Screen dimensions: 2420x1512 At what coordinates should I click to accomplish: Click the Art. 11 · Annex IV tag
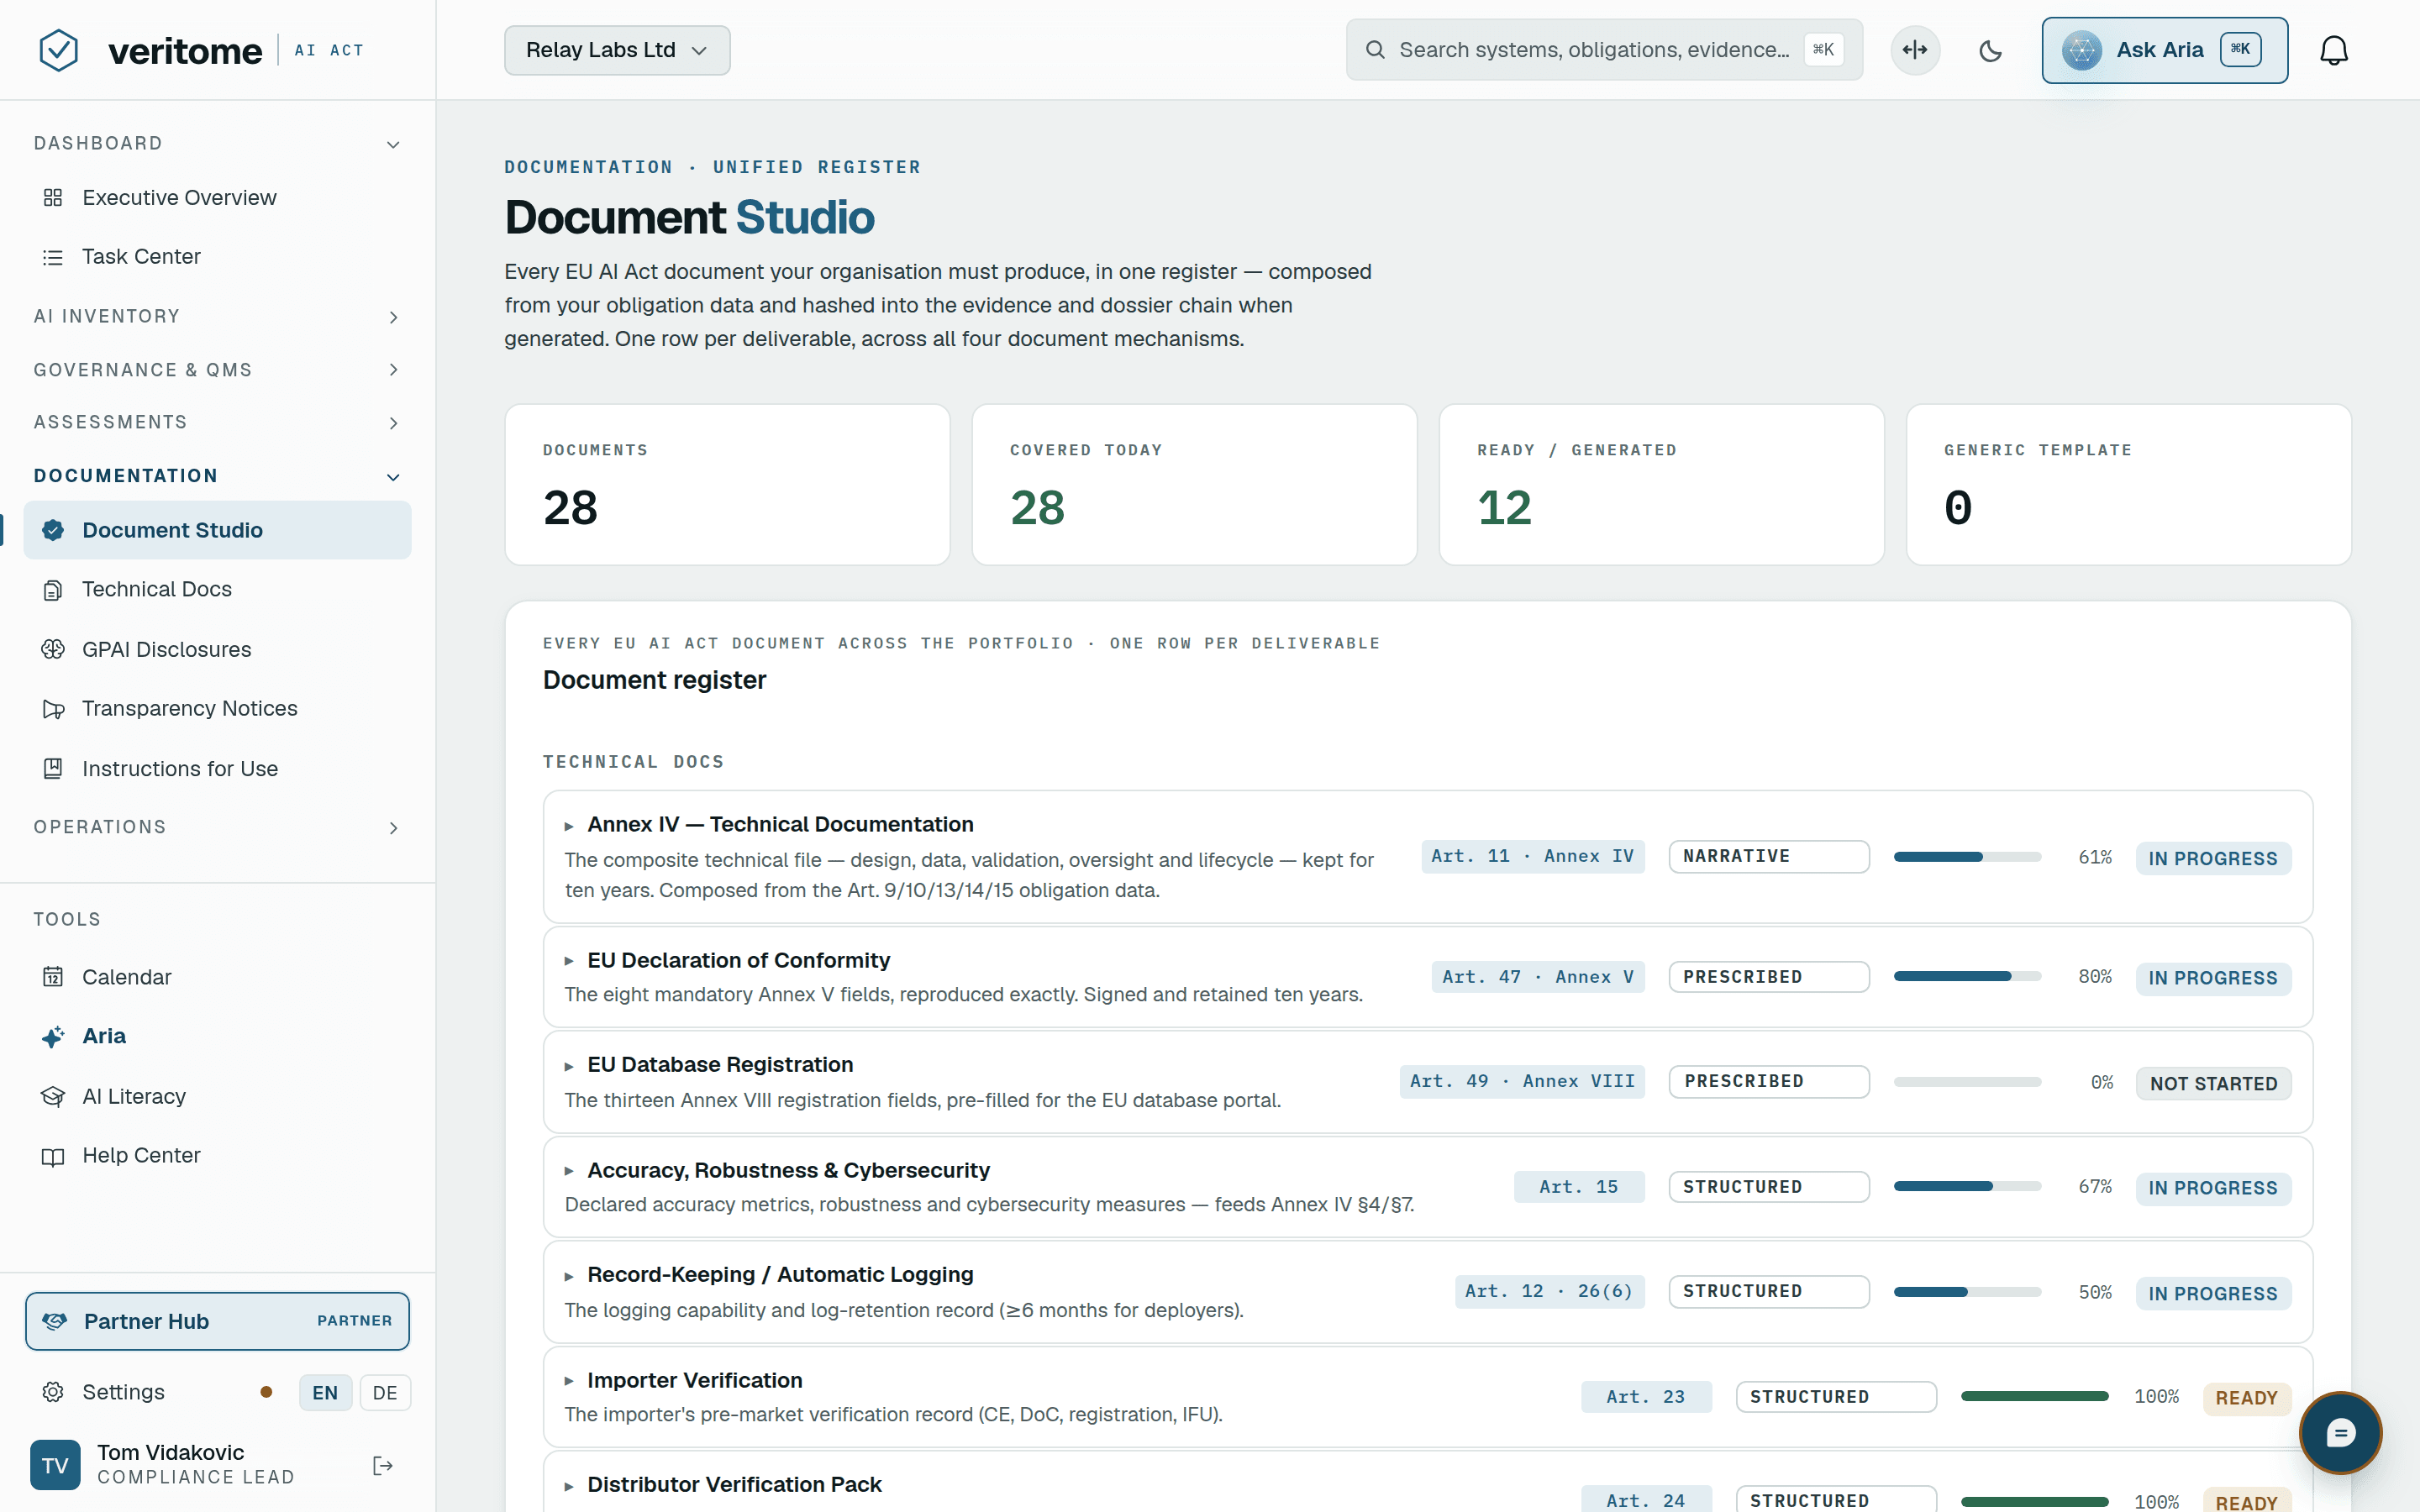(x=1533, y=857)
